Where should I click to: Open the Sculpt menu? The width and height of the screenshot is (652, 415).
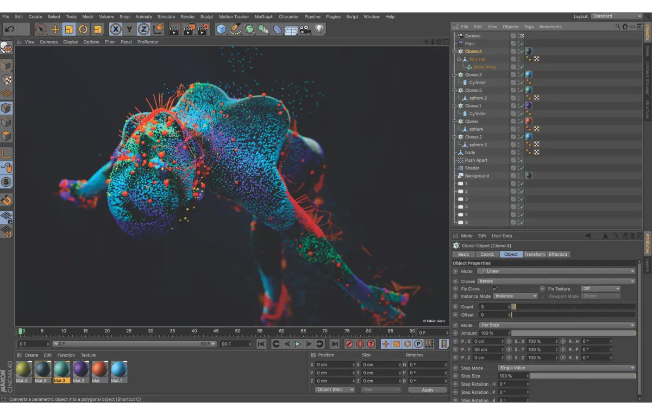coord(207,17)
